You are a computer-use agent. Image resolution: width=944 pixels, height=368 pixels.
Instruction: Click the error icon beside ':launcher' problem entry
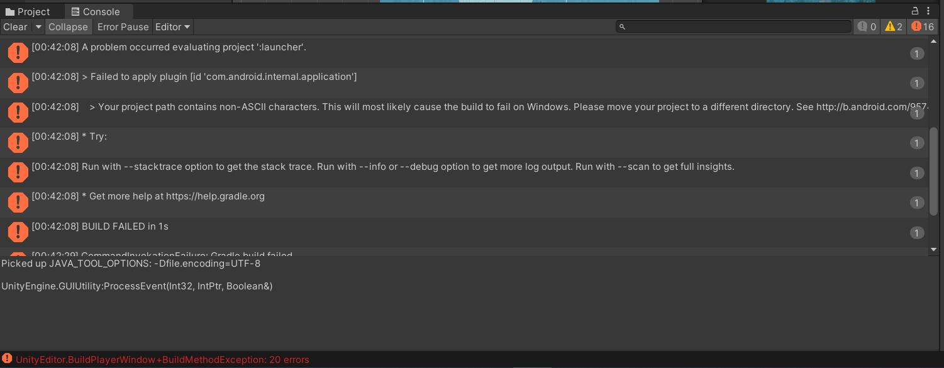(x=18, y=53)
